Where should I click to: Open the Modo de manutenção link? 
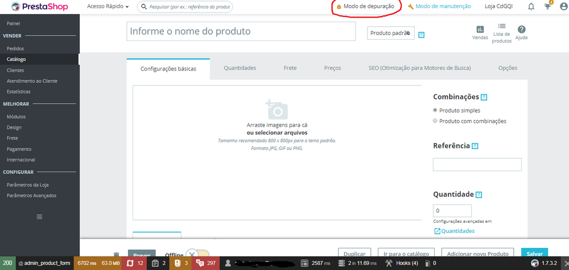[443, 6]
